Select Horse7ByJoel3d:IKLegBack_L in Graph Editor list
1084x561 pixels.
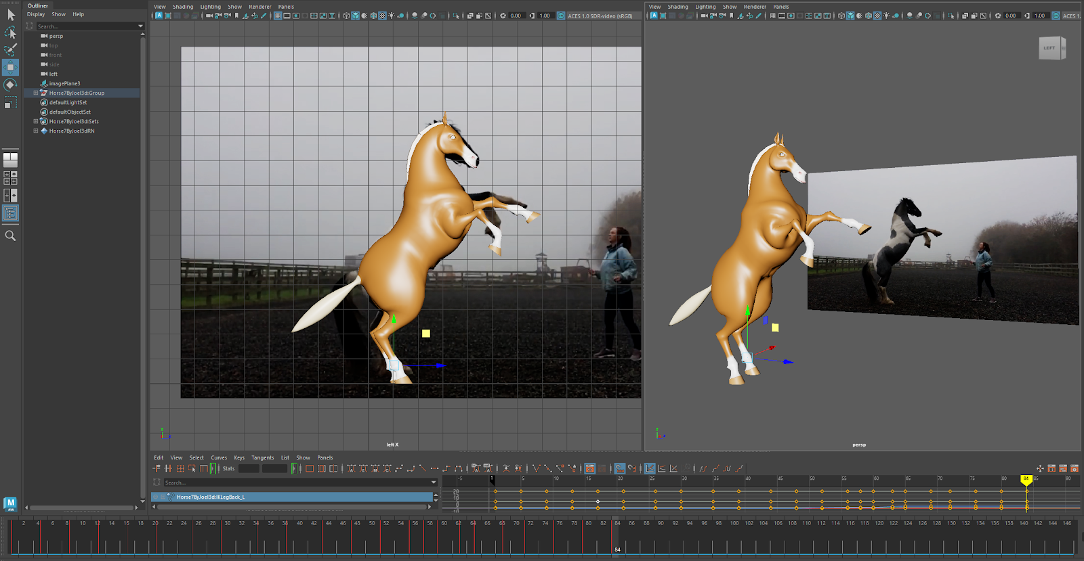[210, 497]
